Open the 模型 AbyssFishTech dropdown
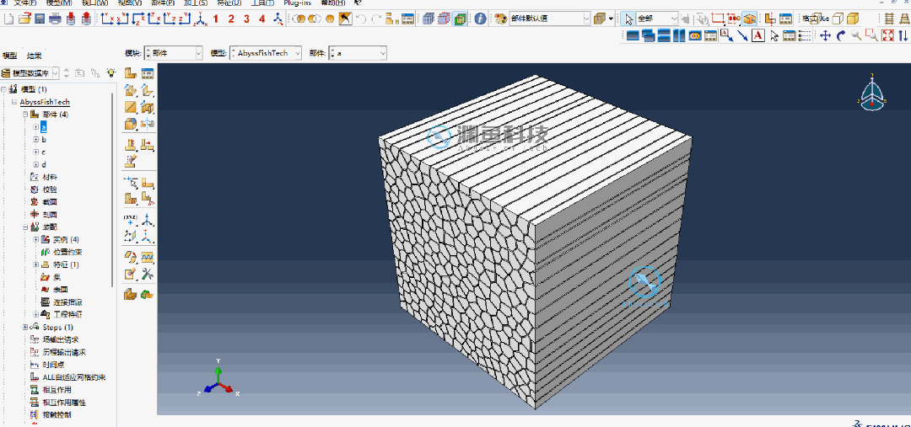Viewport: 911px width, 427px height. [x=266, y=53]
